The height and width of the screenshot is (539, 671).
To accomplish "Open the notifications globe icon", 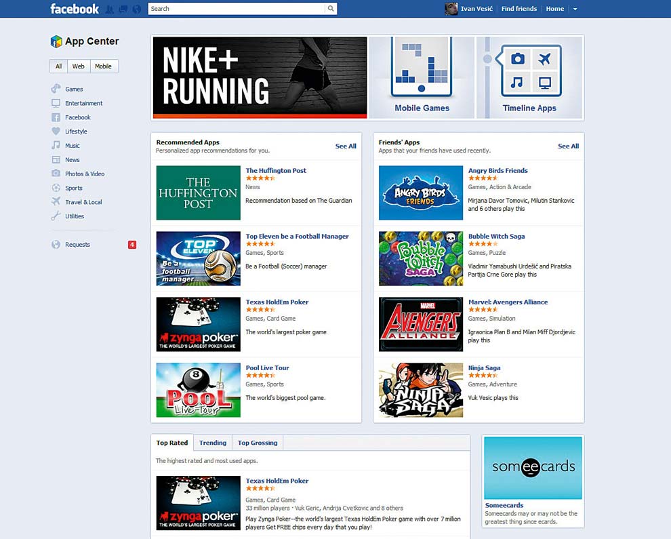I will click(x=136, y=9).
